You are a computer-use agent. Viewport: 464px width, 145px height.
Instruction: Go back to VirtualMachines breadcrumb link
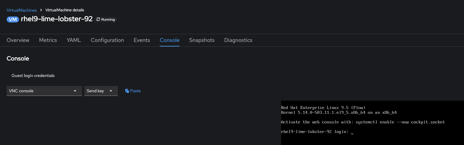[22, 10]
